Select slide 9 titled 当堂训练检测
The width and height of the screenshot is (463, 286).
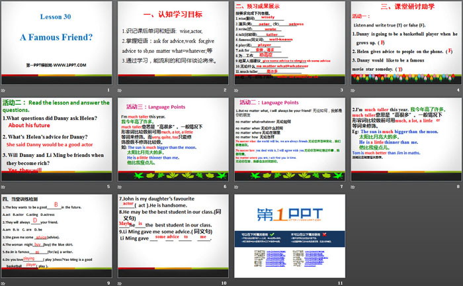click(57, 236)
